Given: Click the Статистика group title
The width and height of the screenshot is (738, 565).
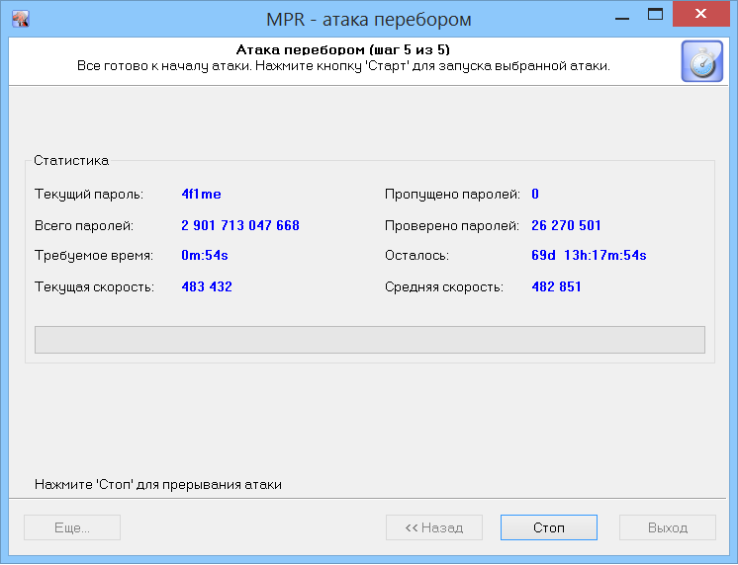Looking at the screenshot, I should point(71,161).
